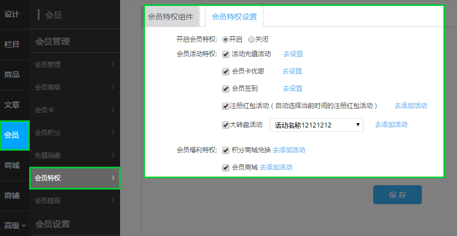
Task: Expand the 会员等级 sidebar item
Action: click(75, 87)
